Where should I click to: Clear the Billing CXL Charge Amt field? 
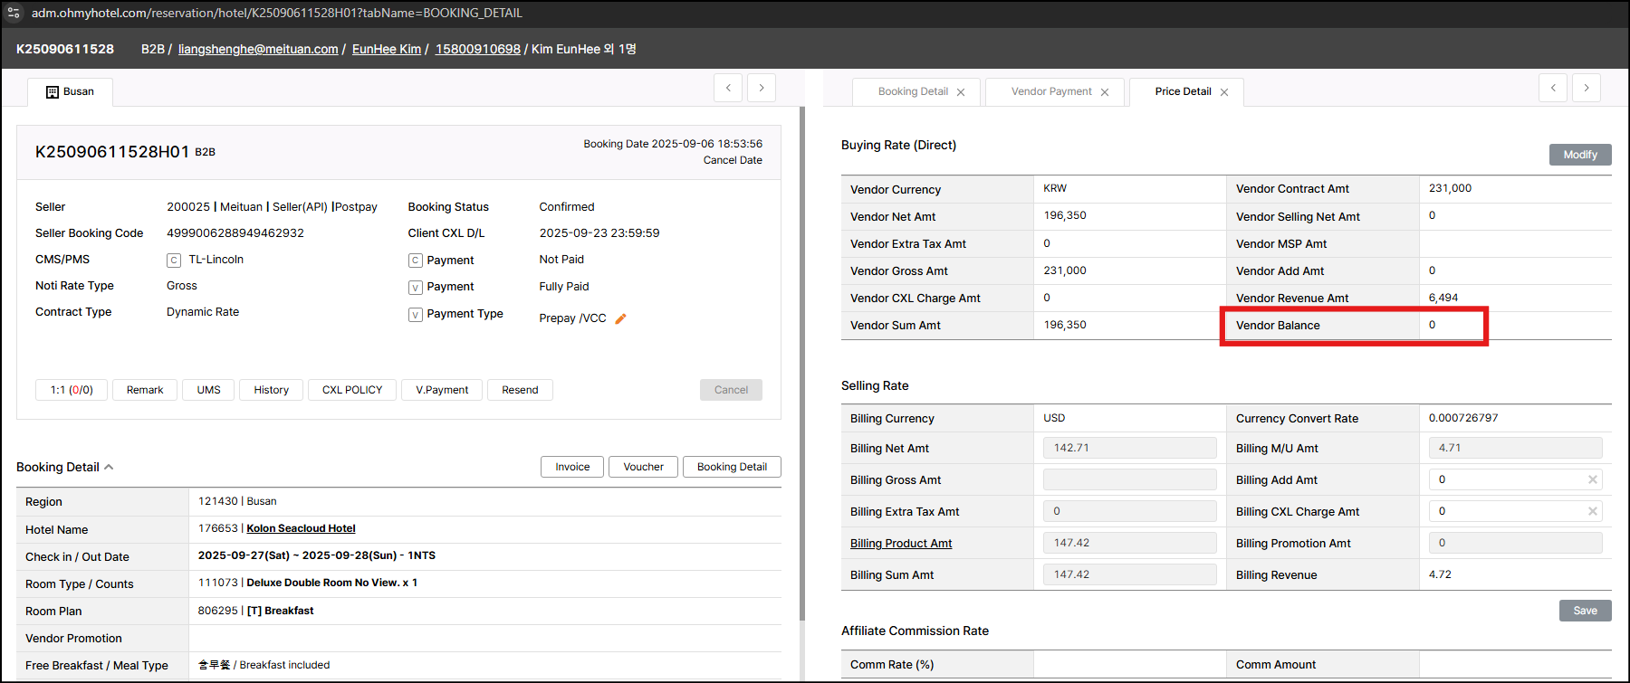(x=1592, y=511)
